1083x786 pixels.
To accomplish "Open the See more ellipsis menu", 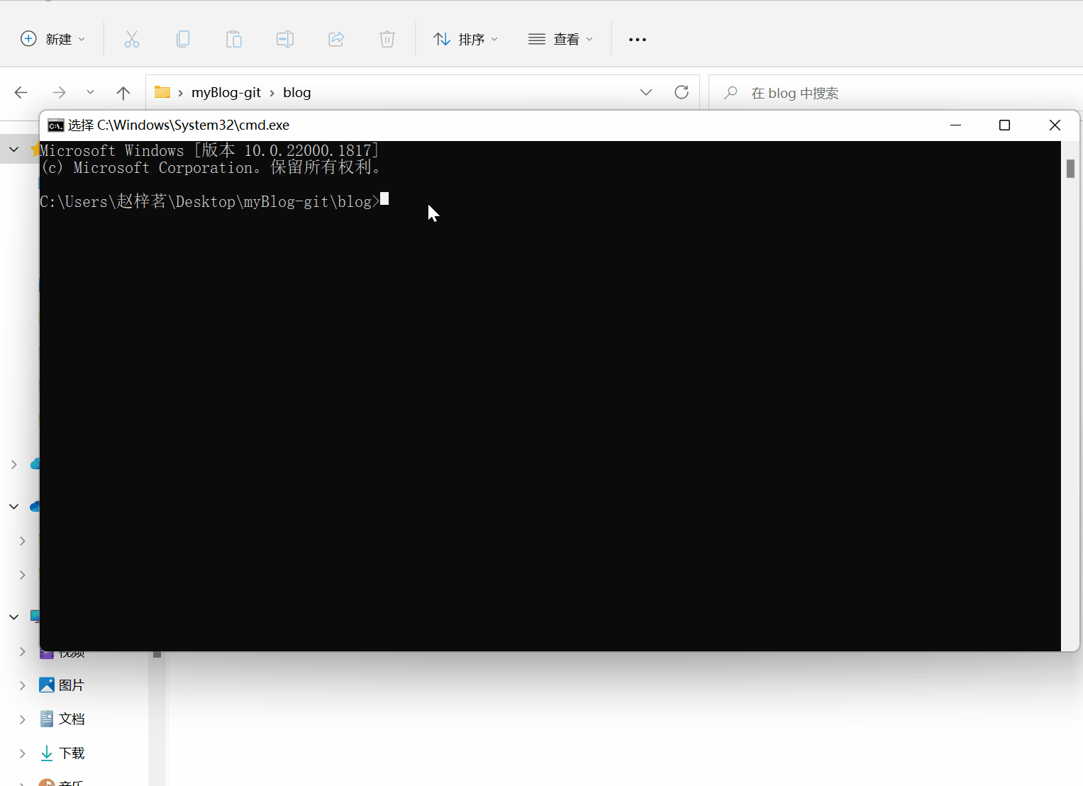I will tap(638, 40).
